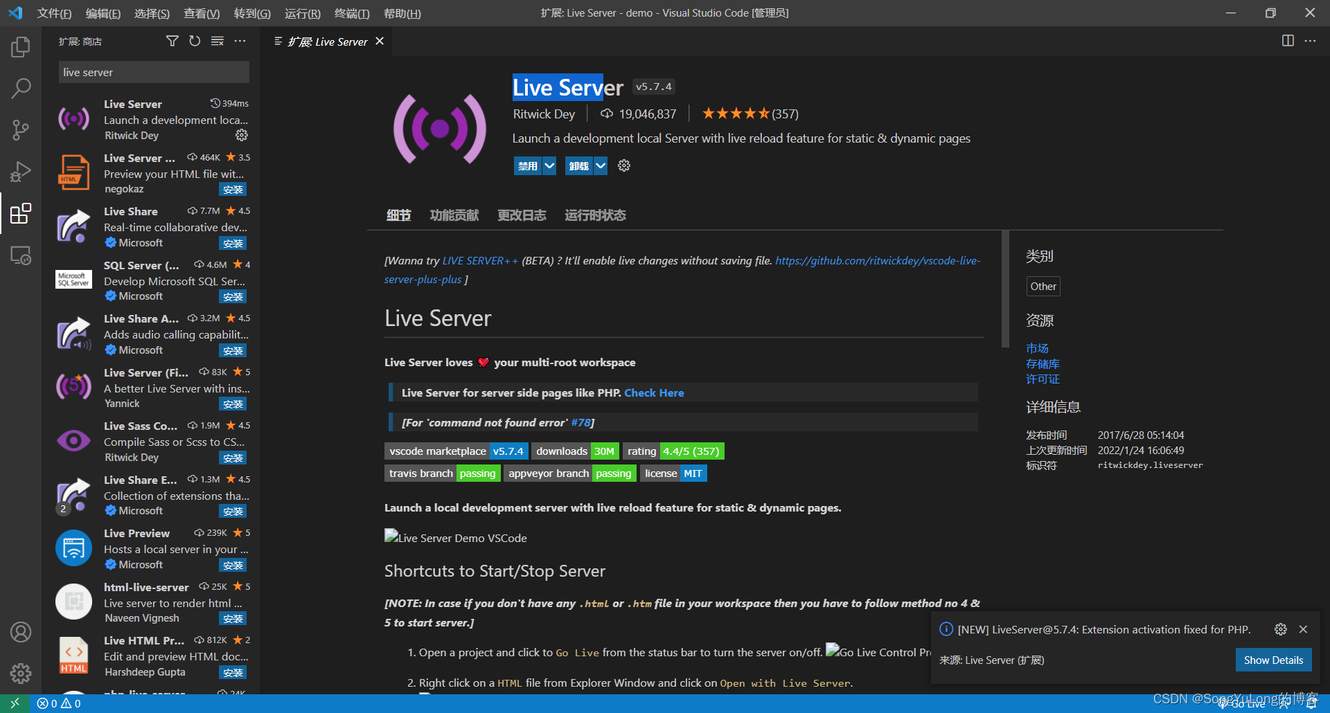
Task: Open the Accounts icon in activity bar
Action: click(21, 632)
